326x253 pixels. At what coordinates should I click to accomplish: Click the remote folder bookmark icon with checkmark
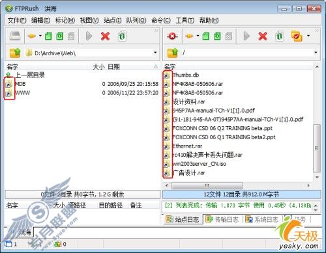297,36
